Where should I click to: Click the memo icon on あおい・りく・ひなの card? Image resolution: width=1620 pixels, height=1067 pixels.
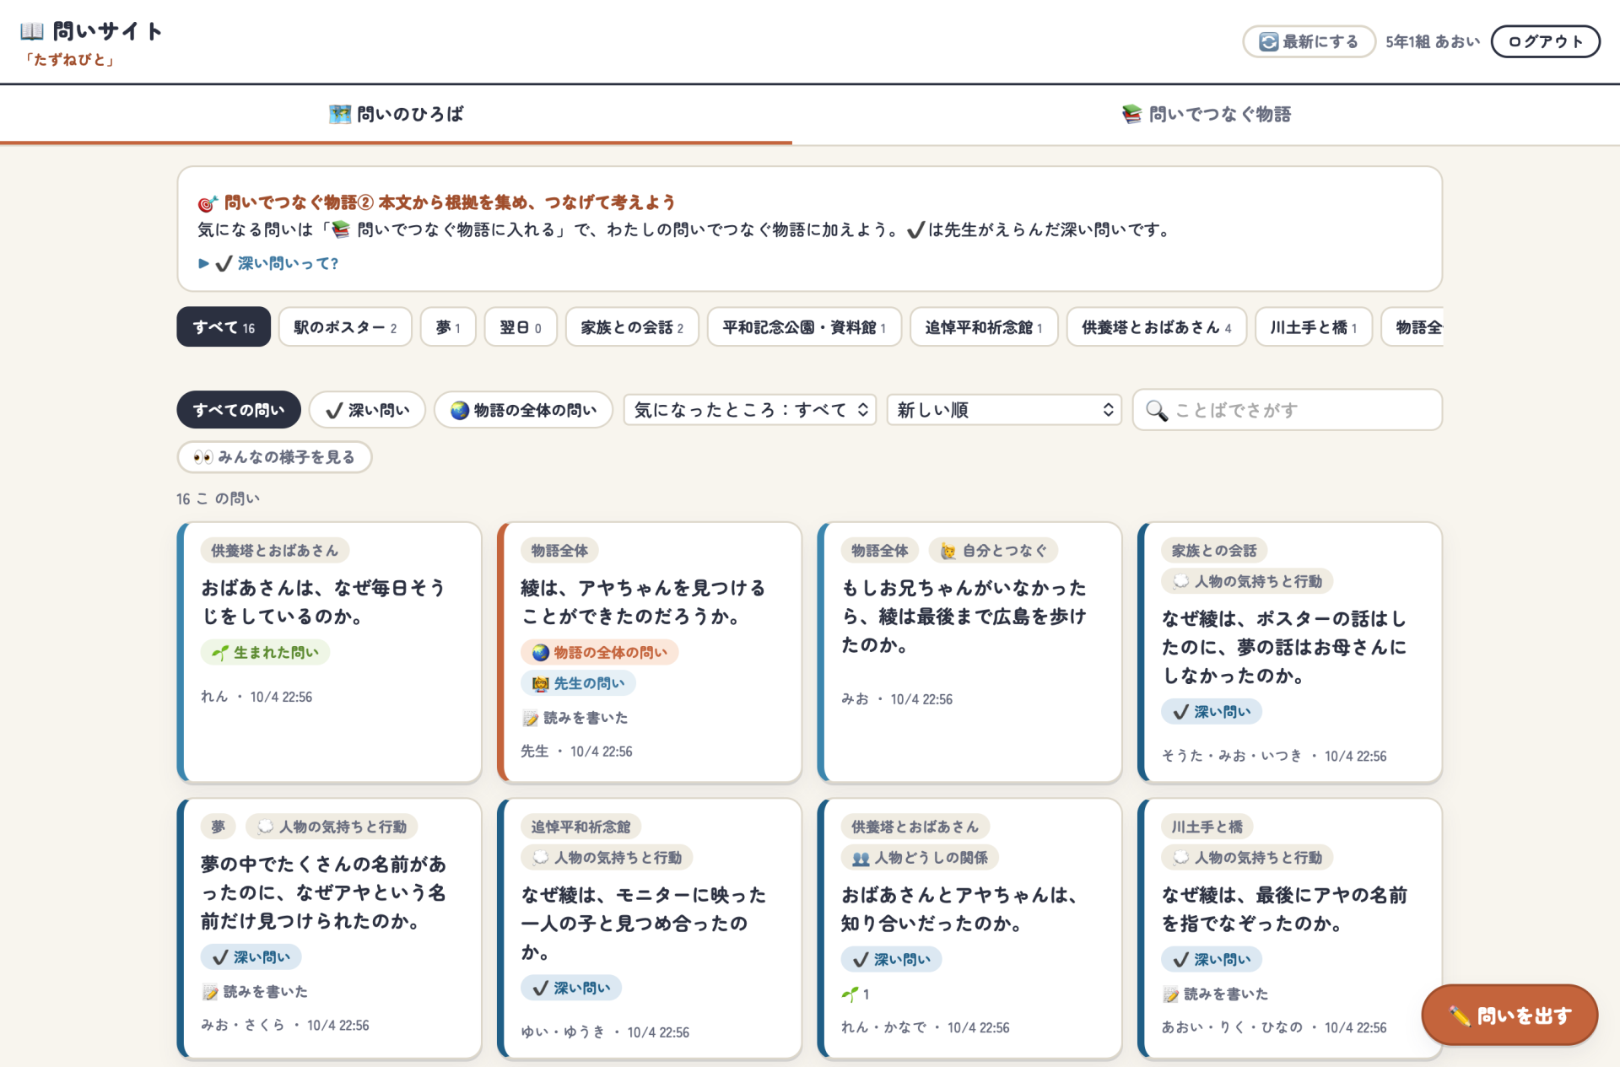click(x=1170, y=994)
